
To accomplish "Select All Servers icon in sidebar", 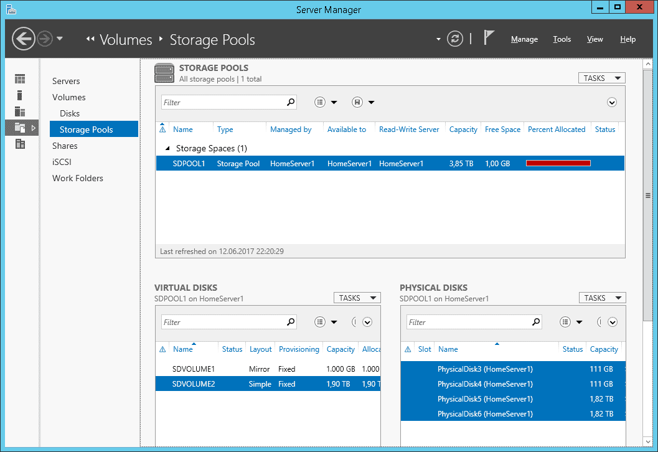I will click(x=20, y=111).
